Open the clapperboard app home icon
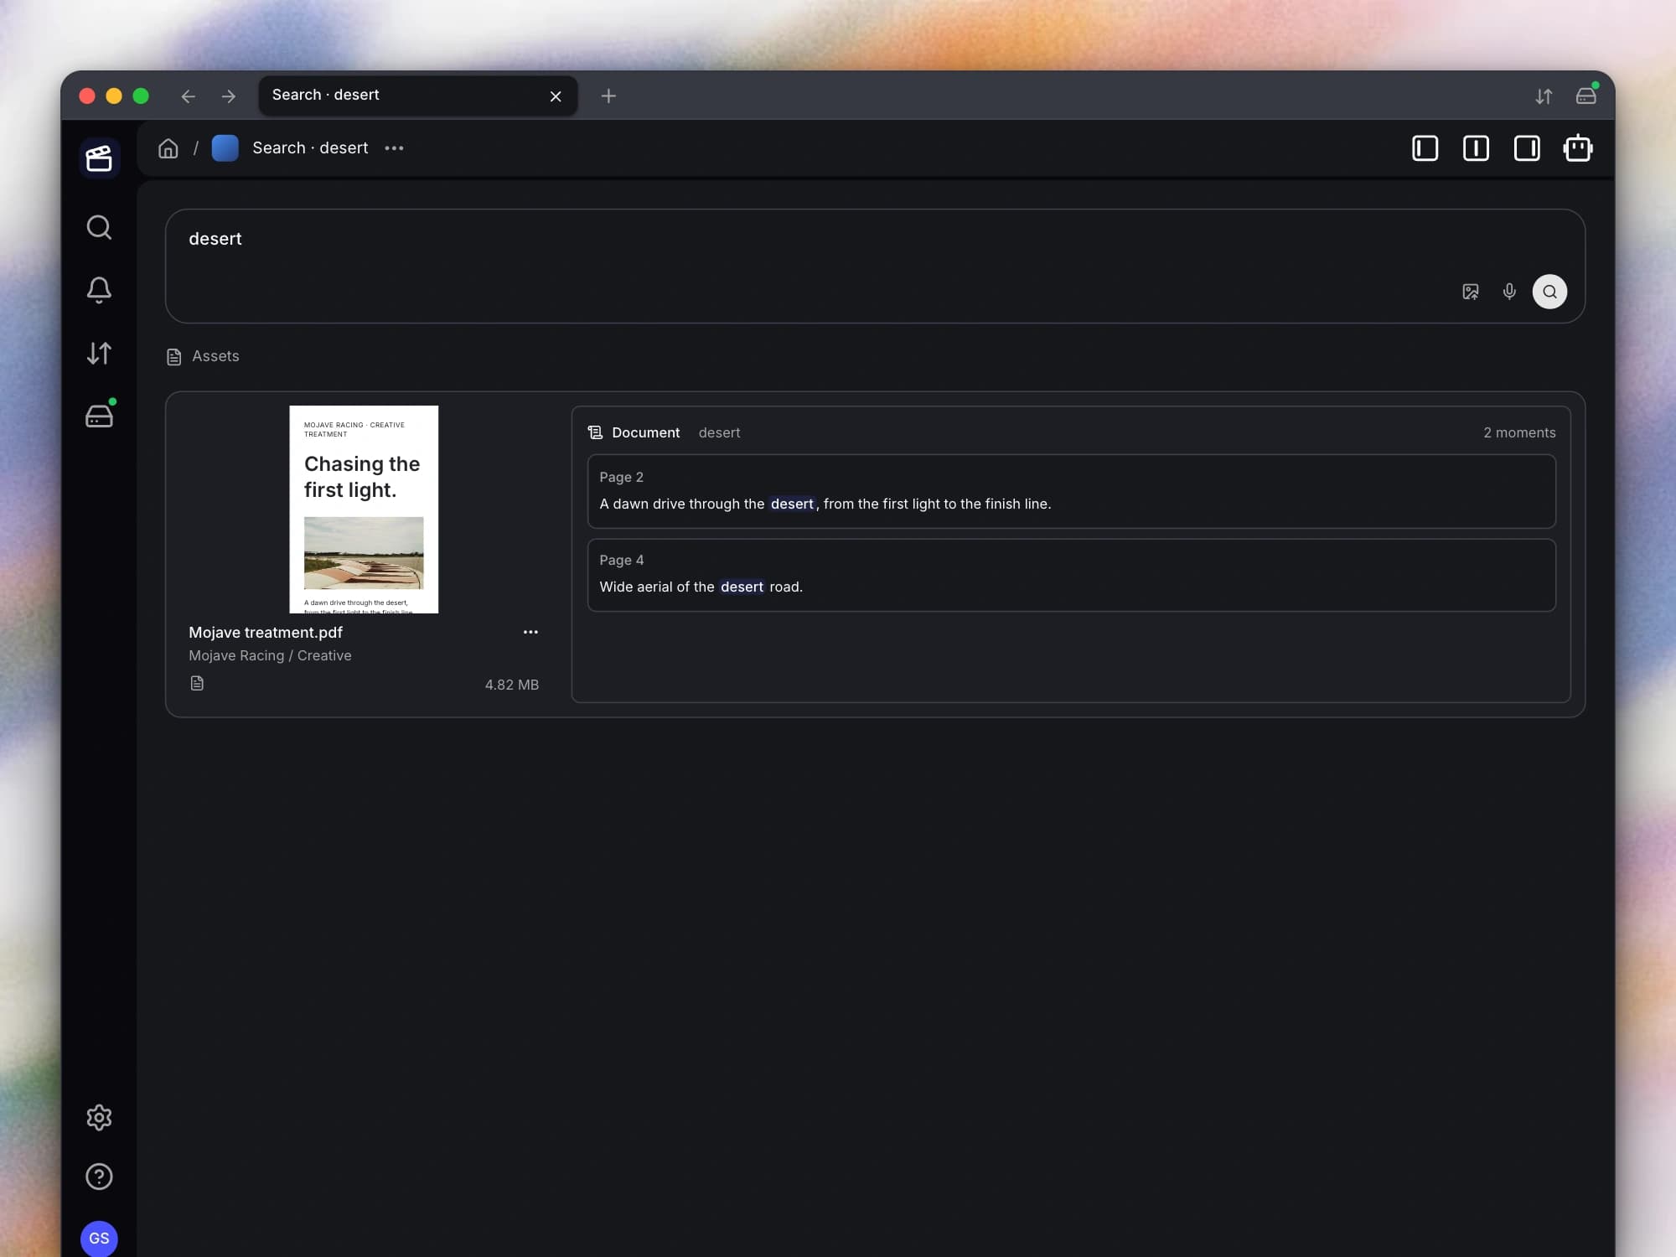This screenshot has width=1676, height=1257. click(99, 158)
